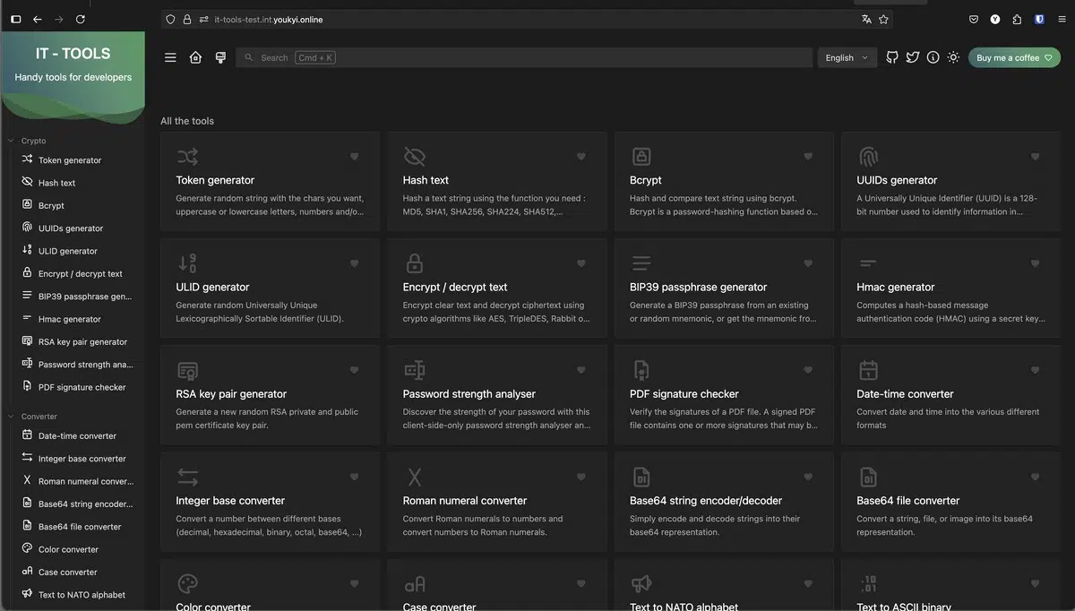Select Integer base converter sidebar item
1075x611 pixels.
pyautogui.click(x=82, y=459)
